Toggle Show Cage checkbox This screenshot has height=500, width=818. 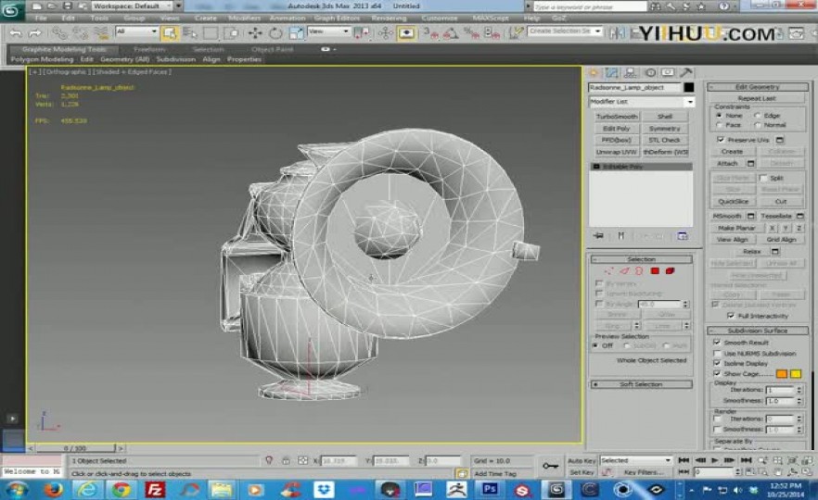(717, 373)
